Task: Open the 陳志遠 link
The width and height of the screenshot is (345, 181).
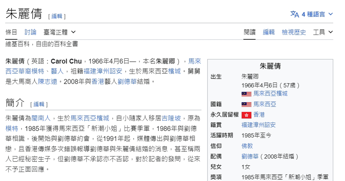Action: click(48, 82)
